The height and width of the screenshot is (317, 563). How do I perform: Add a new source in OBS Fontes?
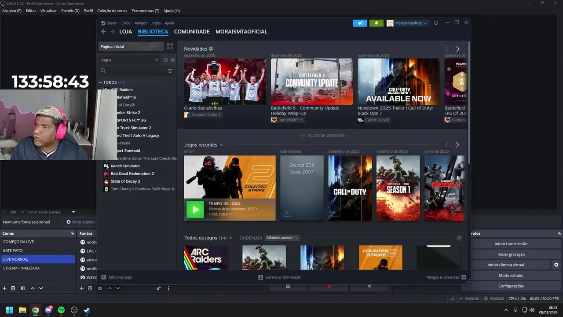pos(81,288)
